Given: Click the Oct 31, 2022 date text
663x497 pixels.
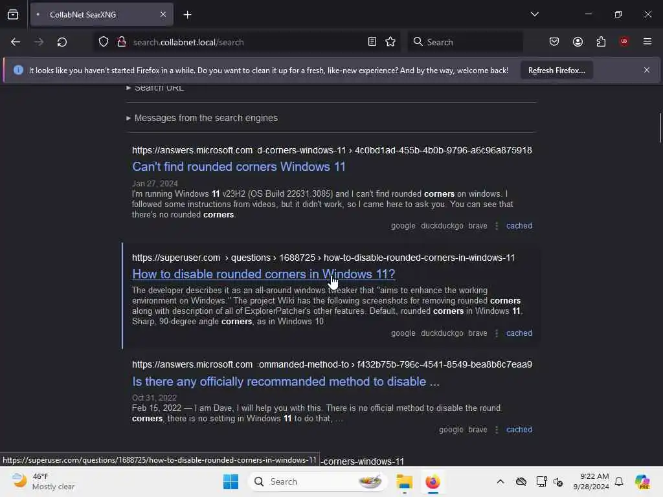Looking at the screenshot, I should (154, 398).
